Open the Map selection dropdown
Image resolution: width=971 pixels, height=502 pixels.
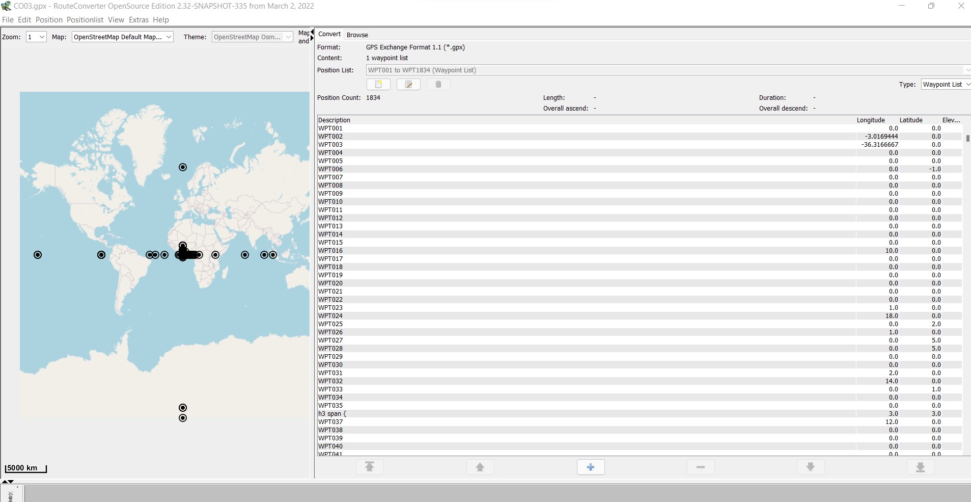pos(123,37)
